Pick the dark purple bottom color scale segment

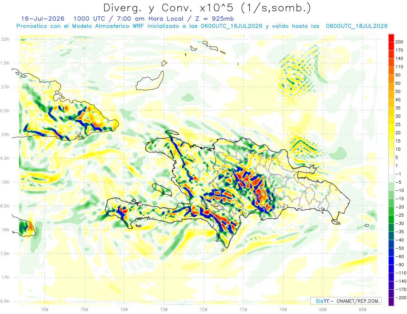tap(391, 302)
